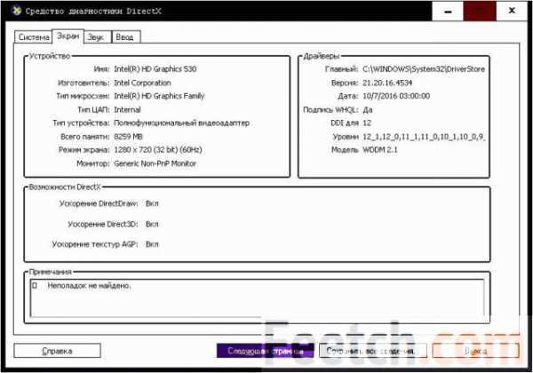Select the Intel(R) HD Graphics 530 name value
Image resolution: width=533 pixels, height=373 pixels.
point(155,69)
